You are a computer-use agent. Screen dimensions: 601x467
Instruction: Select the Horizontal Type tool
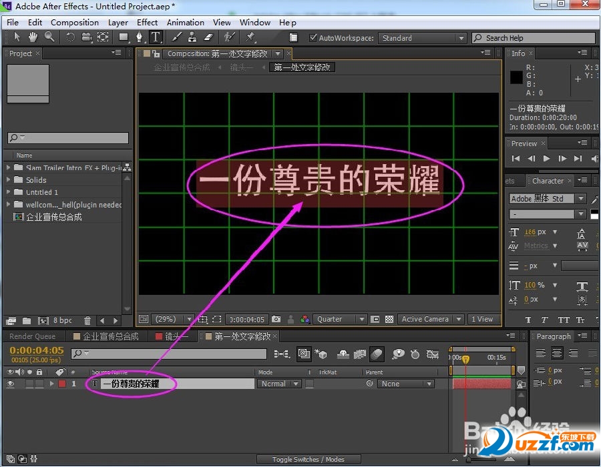tap(156, 37)
